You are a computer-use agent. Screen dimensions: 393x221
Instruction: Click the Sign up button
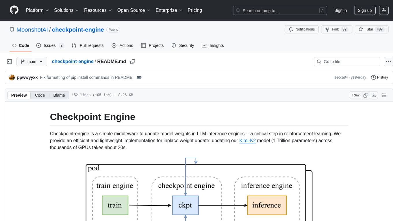pyautogui.click(x=365, y=10)
